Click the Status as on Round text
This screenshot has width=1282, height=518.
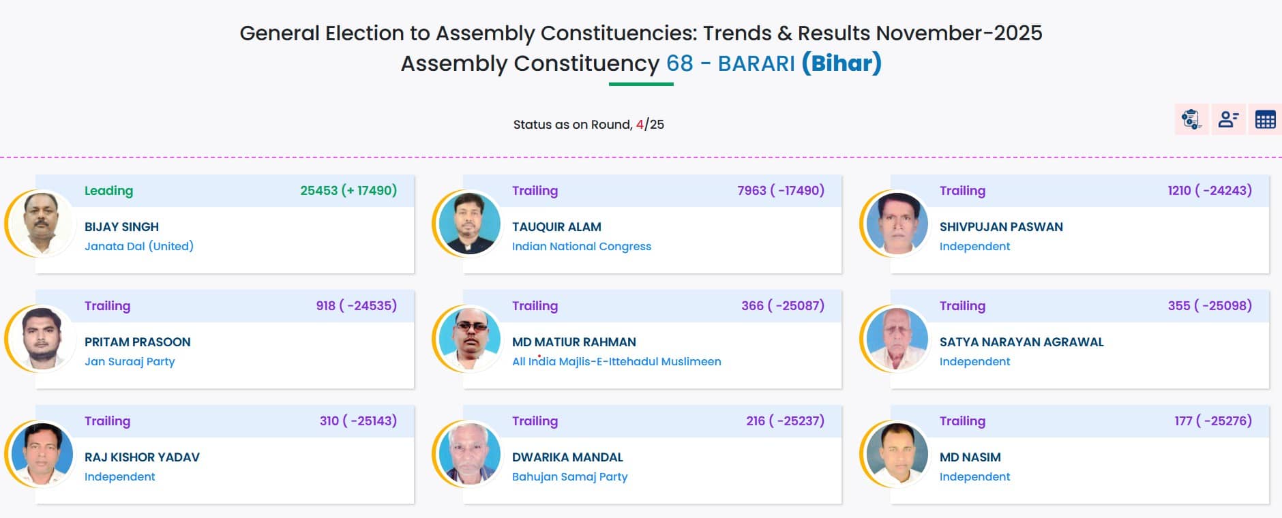pos(588,125)
